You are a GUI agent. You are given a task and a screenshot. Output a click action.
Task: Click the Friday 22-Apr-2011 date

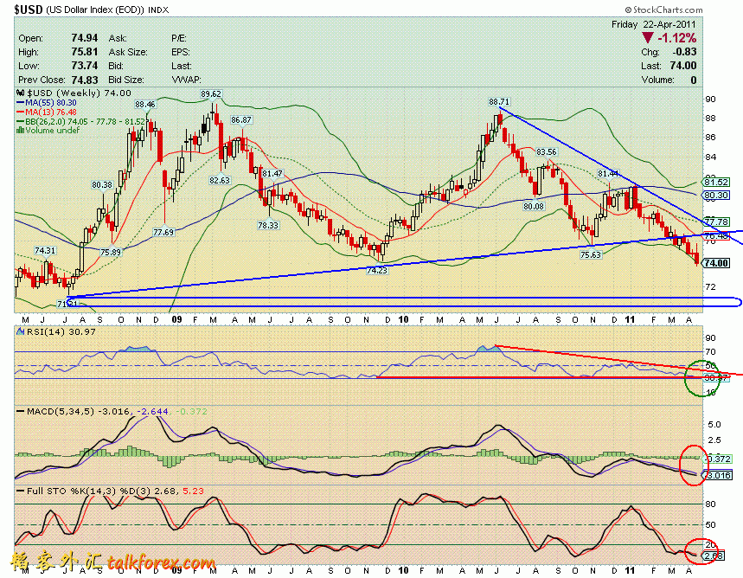coord(653,24)
